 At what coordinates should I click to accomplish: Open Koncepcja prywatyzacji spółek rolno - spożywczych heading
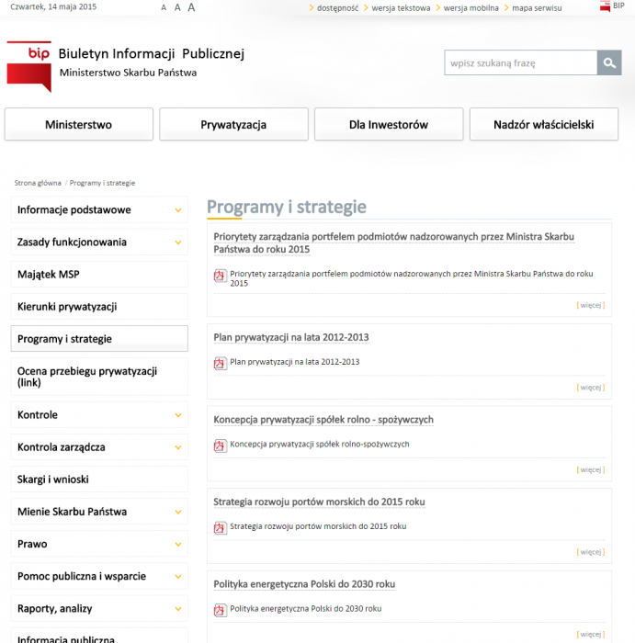click(x=323, y=420)
